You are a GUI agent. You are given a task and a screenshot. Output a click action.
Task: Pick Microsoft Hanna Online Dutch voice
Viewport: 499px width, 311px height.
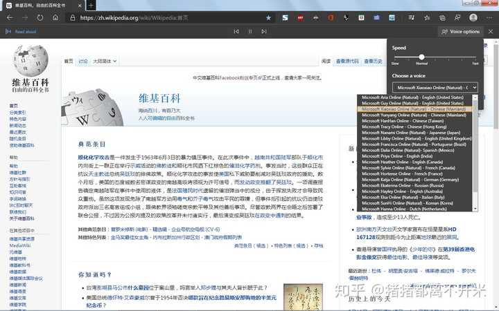[414, 209]
